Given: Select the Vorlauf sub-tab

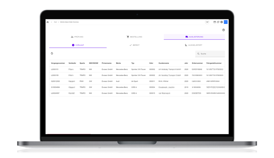Looking at the screenshot, I should 78,45.
